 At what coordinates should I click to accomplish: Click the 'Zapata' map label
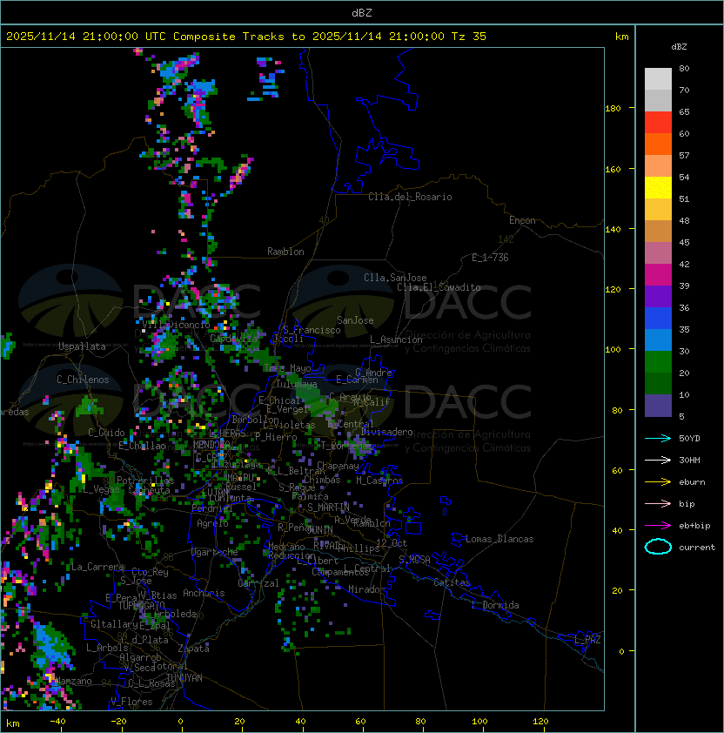(193, 649)
